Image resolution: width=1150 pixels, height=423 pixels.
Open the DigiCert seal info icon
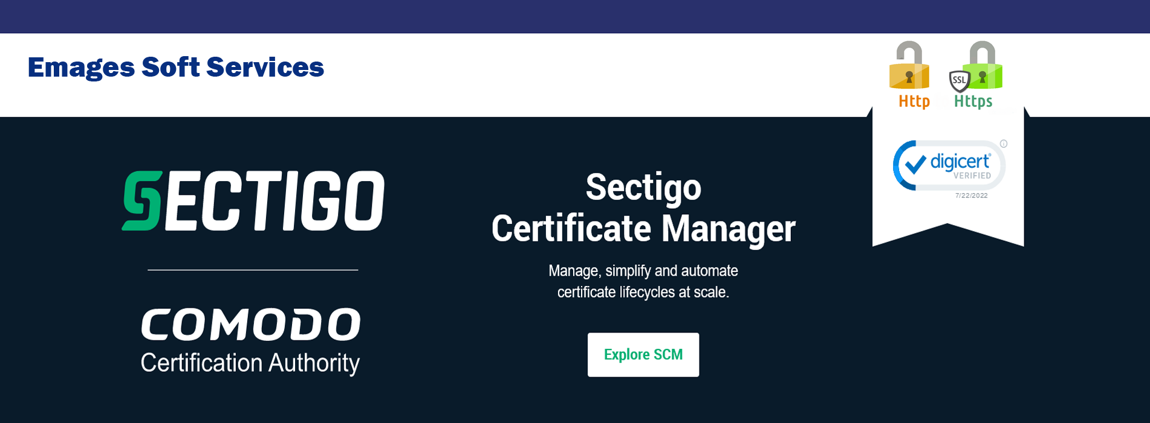pos(1004,144)
